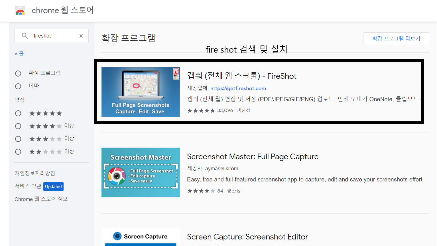Clear the fireshot search with X

81,36
